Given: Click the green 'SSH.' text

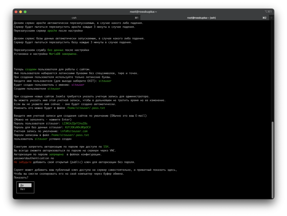Looking at the screenshot, I should click(106, 147).
